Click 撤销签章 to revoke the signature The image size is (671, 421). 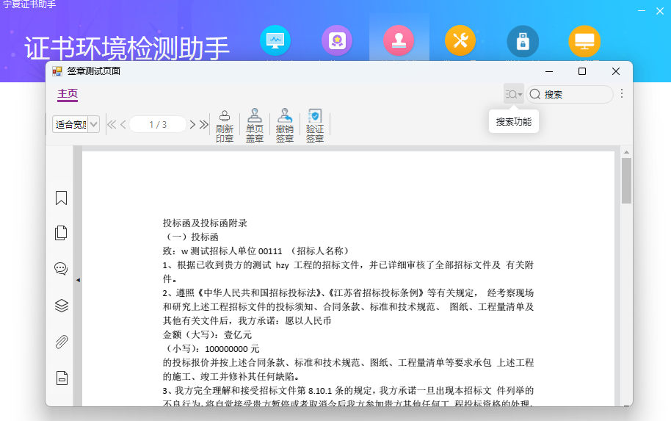coord(285,126)
